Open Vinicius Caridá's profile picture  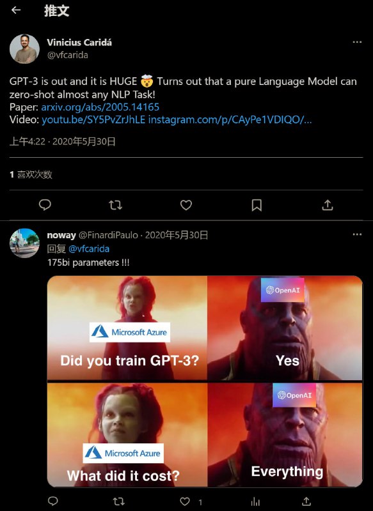pyautogui.click(x=24, y=49)
